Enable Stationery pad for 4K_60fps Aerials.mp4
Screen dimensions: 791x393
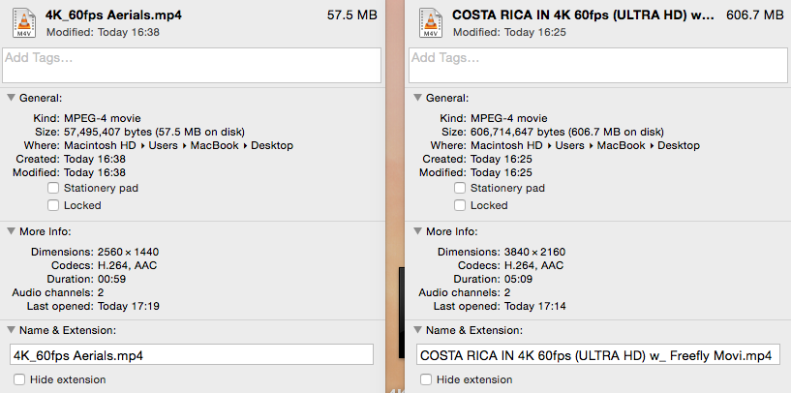pyautogui.click(x=53, y=188)
